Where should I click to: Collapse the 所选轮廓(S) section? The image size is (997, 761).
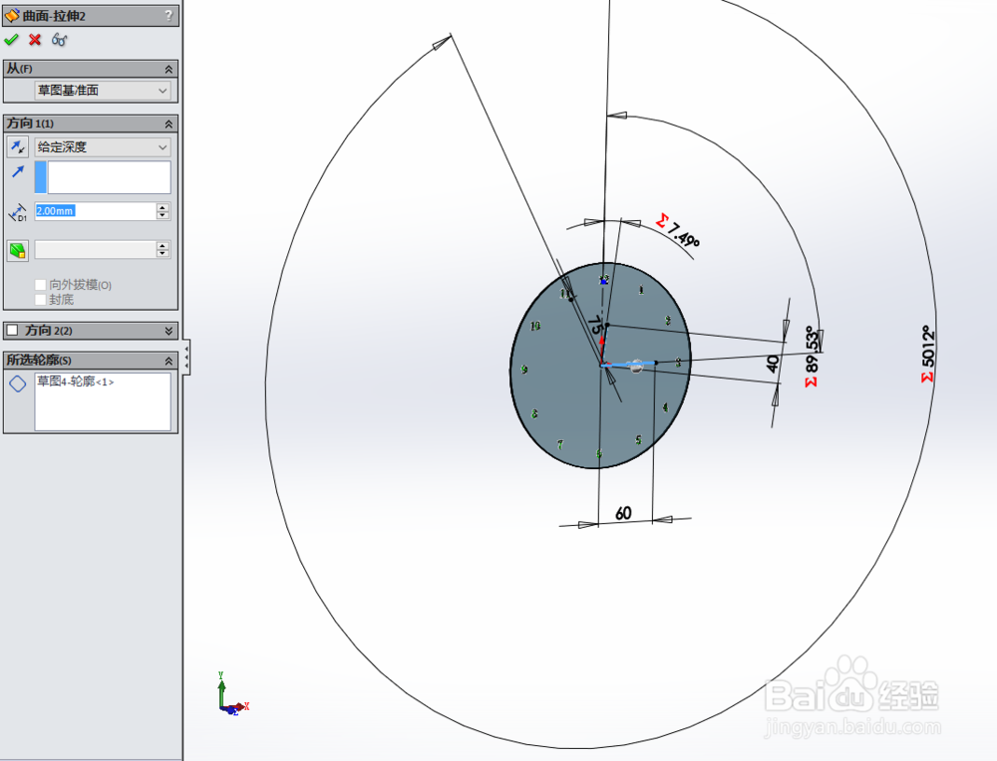[168, 361]
